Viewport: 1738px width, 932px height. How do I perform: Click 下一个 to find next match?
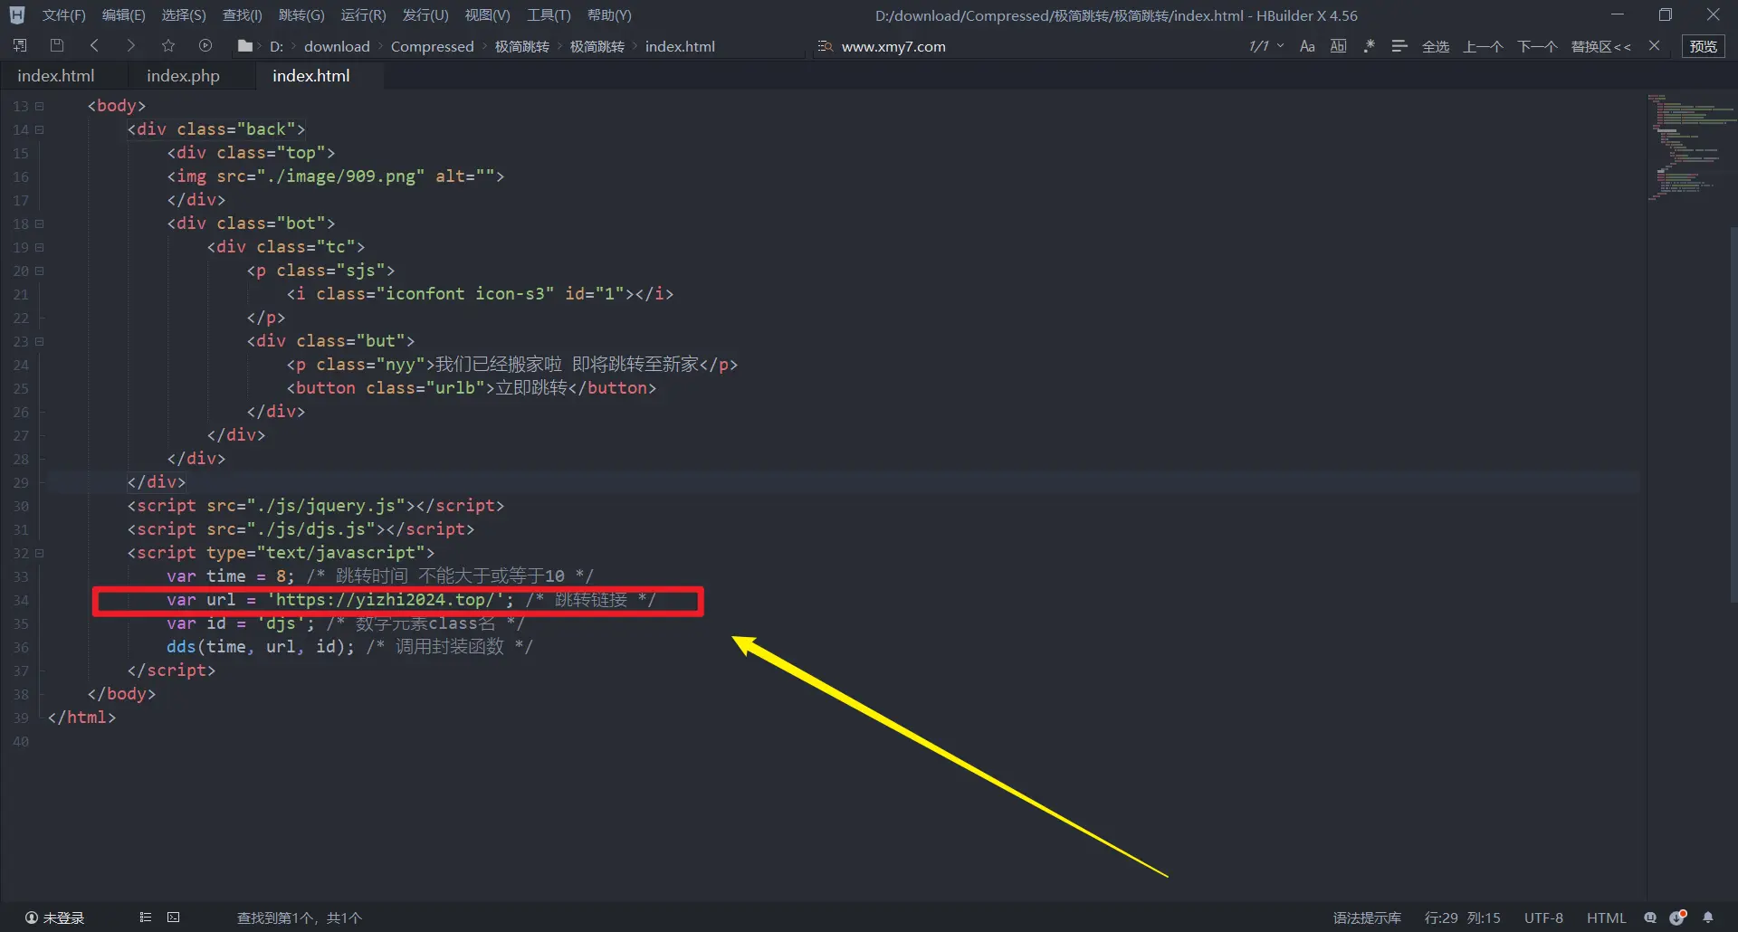pos(1537,46)
